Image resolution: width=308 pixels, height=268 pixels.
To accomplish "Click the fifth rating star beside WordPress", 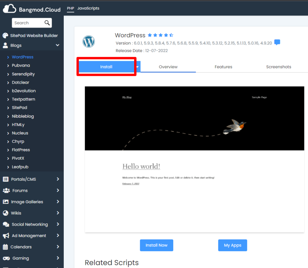I will coord(171,35).
